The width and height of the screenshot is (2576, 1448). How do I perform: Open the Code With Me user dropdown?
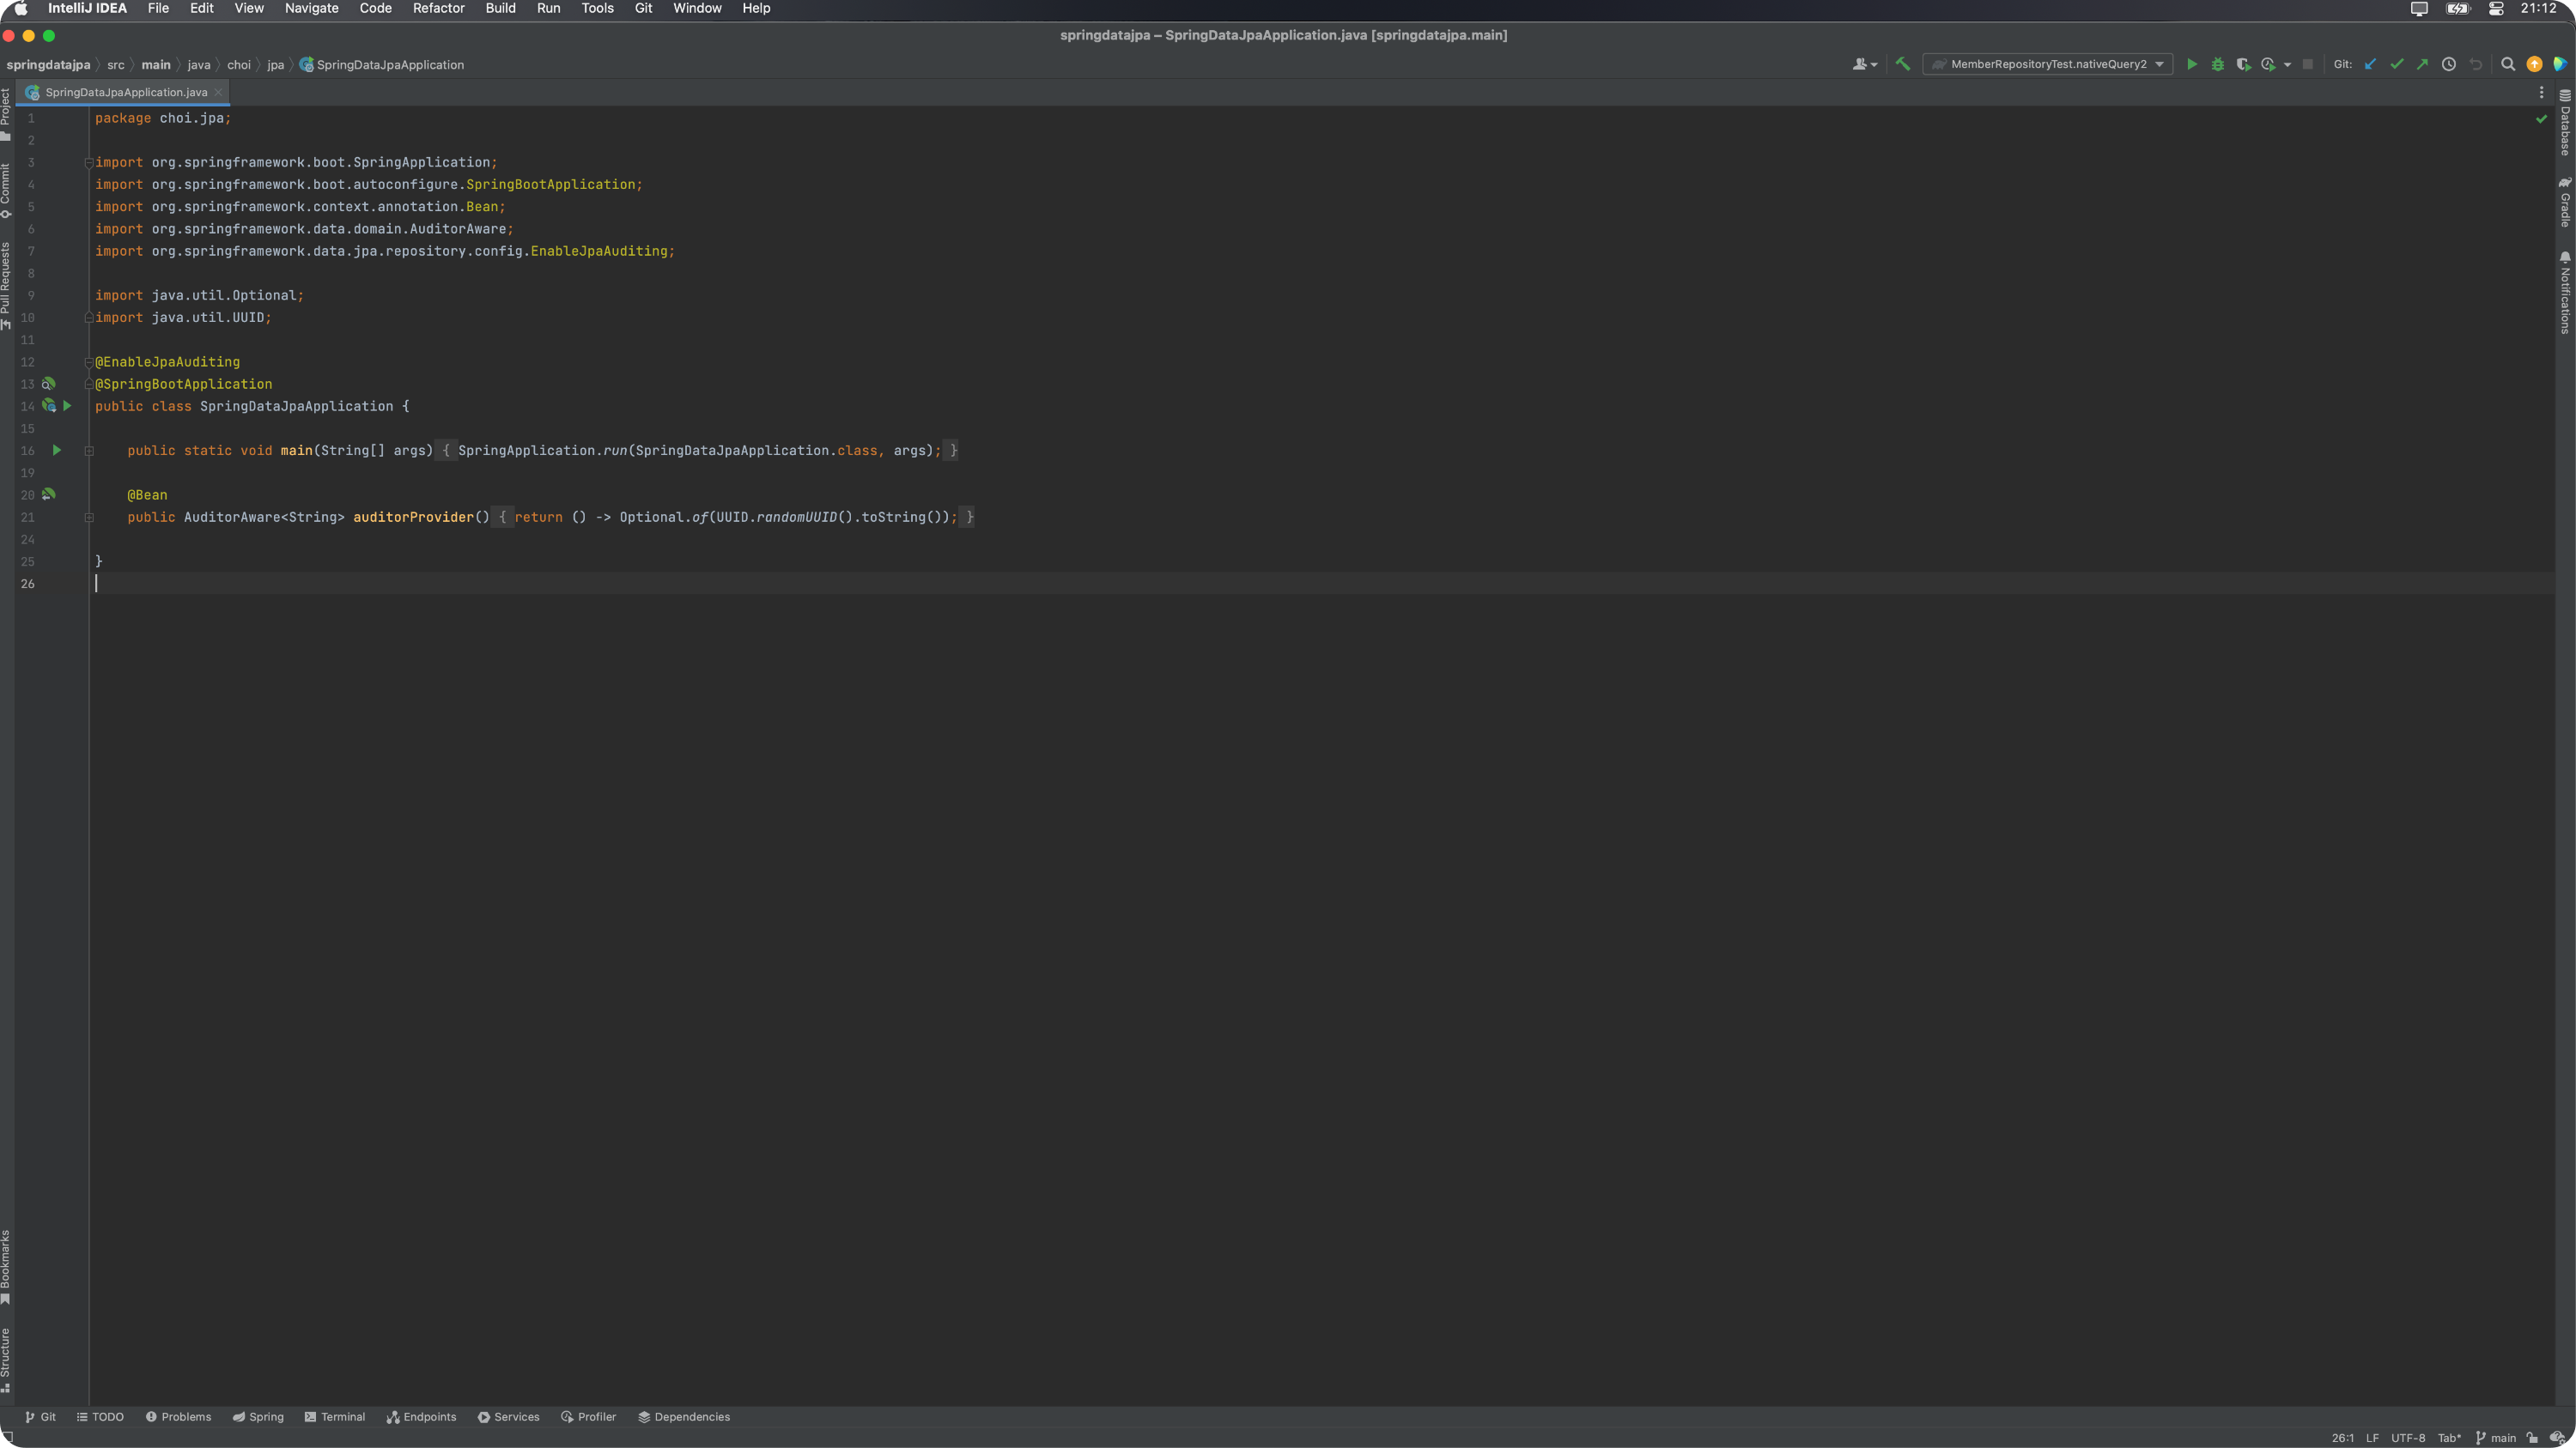coord(1864,64)
